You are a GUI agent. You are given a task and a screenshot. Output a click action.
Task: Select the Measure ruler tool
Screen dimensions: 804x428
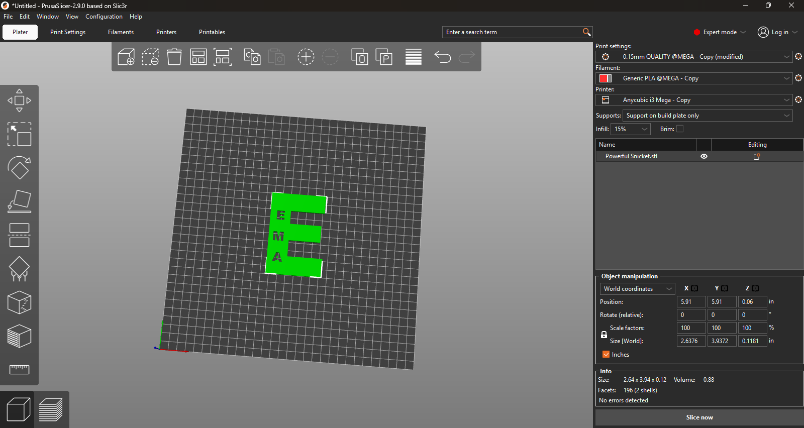(x=19, y=370)
